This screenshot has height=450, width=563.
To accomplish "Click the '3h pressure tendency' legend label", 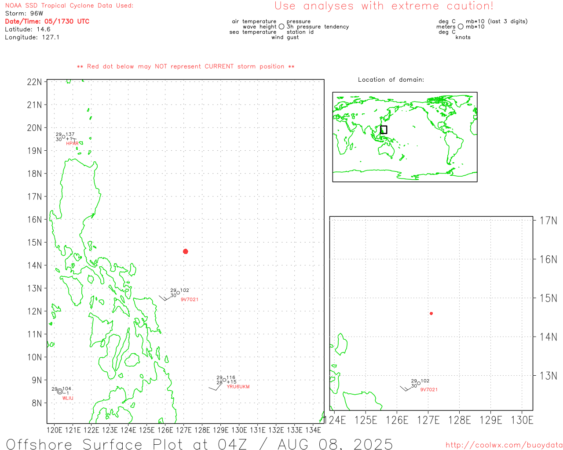I will (318, 27).
